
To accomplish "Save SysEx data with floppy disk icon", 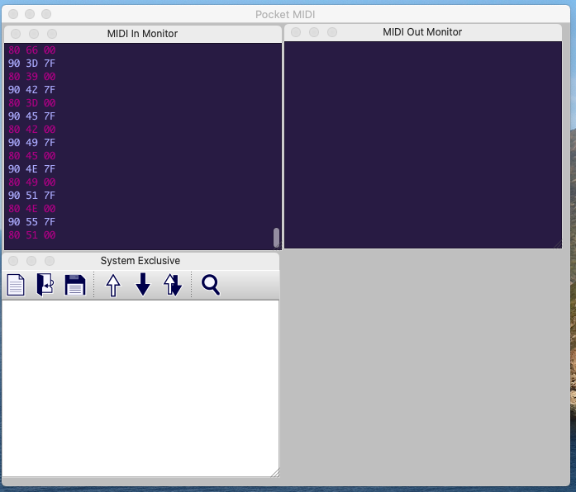I will [75, 285].
